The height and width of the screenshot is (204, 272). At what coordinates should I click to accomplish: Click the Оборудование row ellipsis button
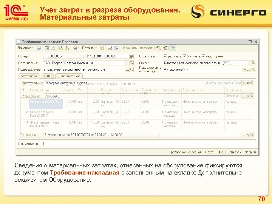click(244, 96)
